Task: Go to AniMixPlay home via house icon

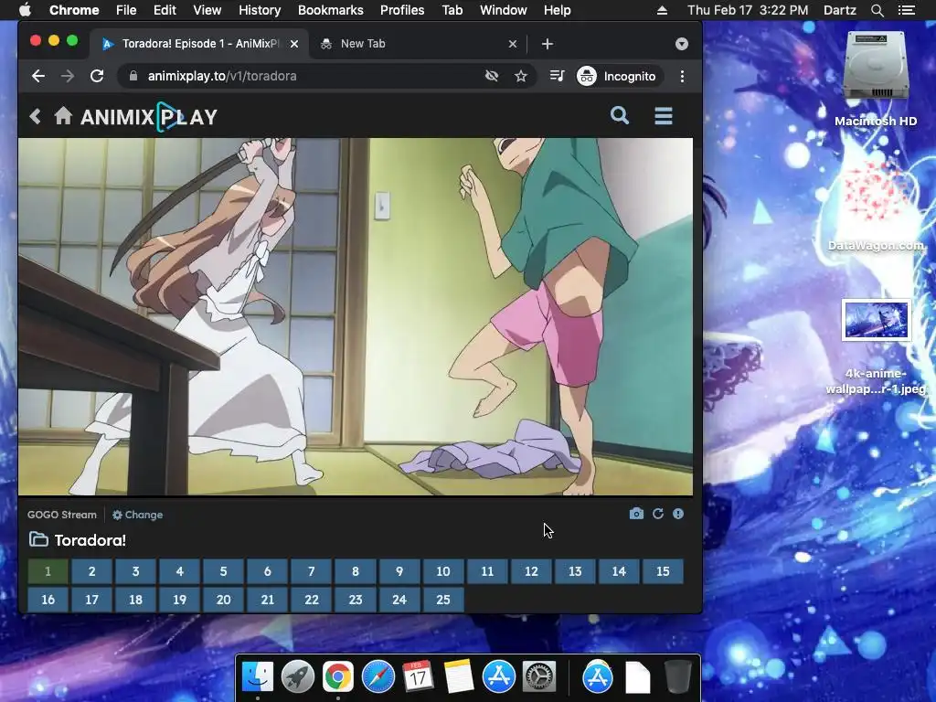Action: pyautogui.click(x=63, y=116)
